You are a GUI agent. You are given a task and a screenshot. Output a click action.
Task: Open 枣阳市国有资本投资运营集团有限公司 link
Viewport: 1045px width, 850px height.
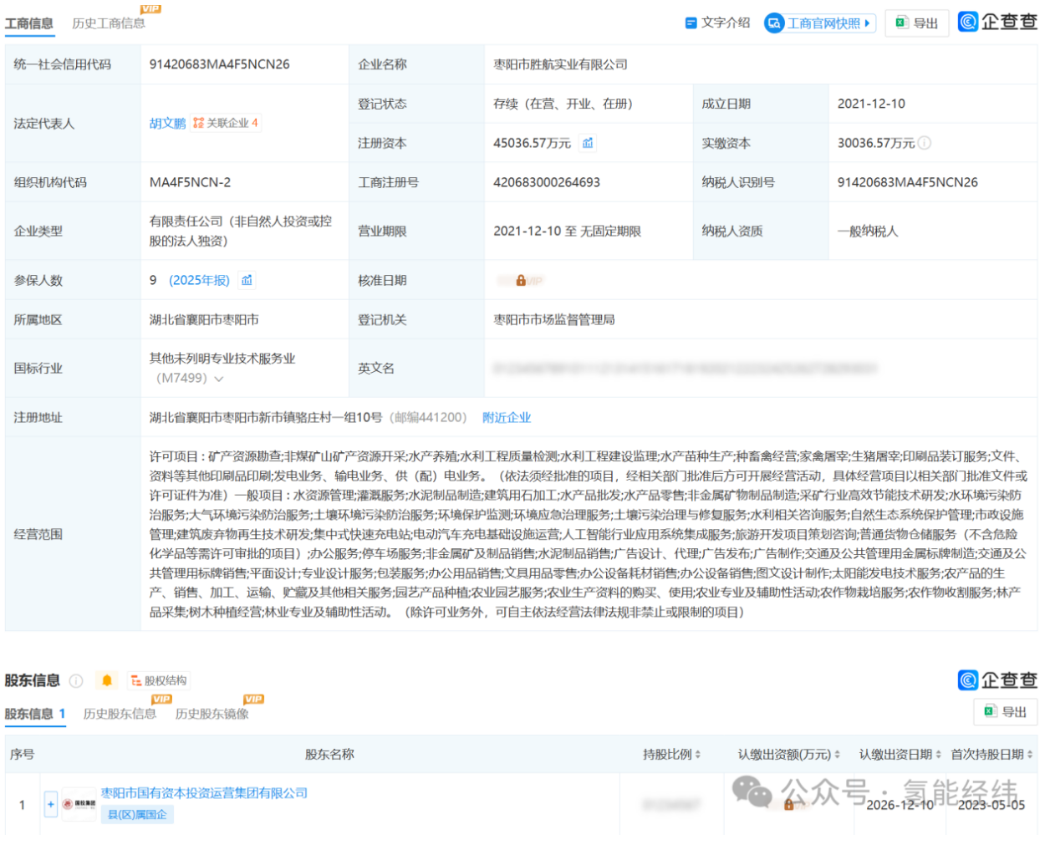[204, 792]
